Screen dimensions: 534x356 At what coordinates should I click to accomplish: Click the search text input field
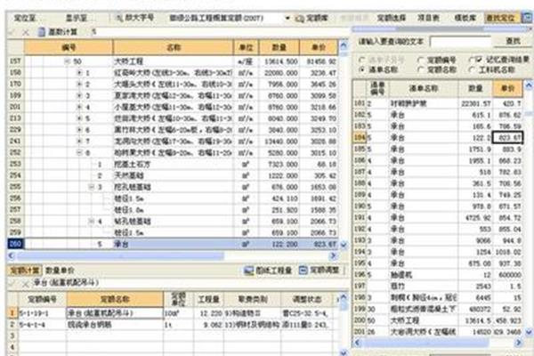pos(460,42)
